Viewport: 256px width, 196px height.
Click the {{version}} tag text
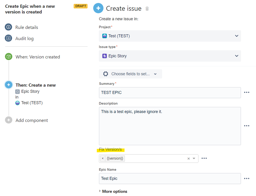point(115,158)
